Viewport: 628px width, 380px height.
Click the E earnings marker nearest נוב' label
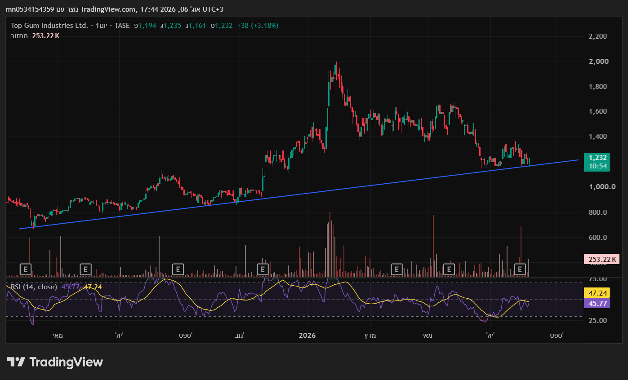[263, 269]
